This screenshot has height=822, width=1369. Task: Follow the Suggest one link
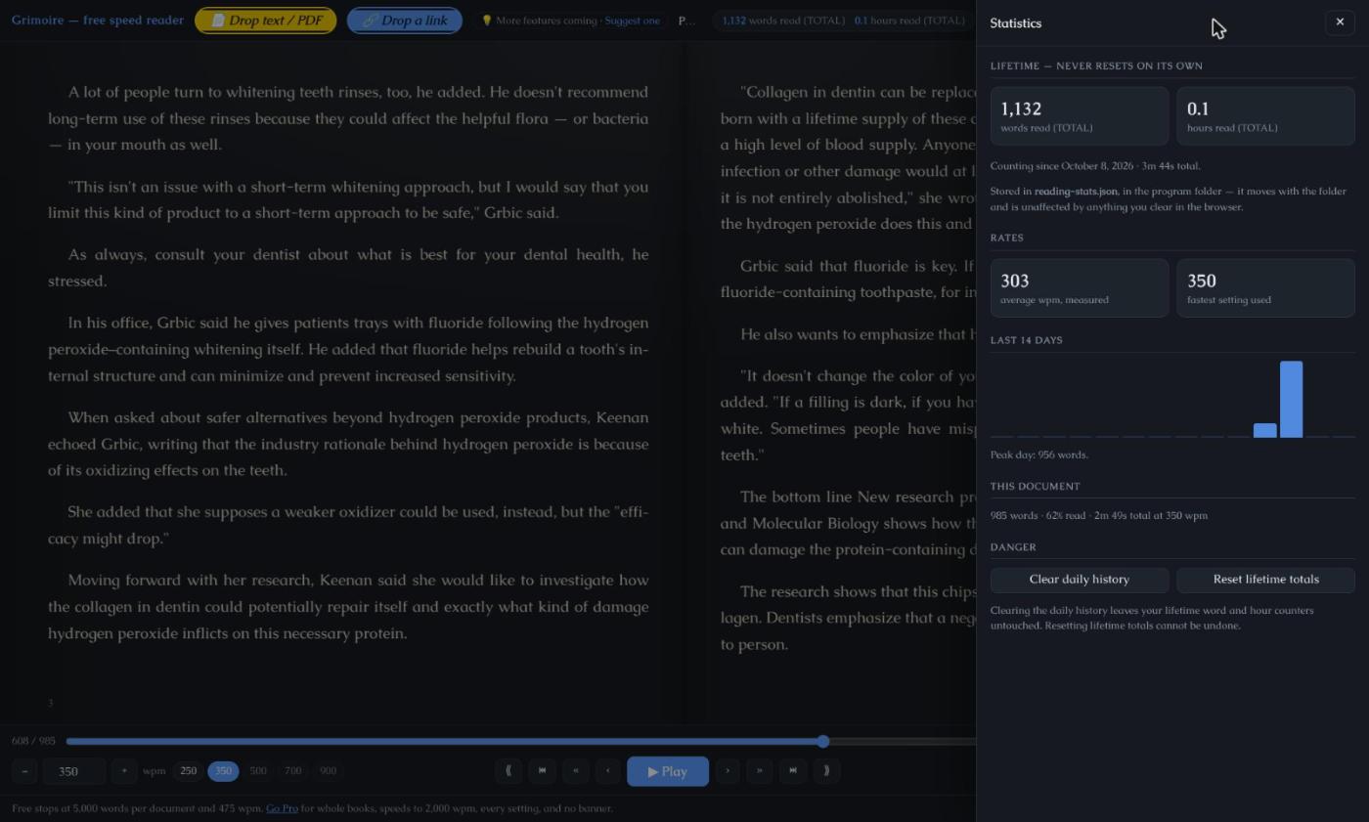[632, 21]
